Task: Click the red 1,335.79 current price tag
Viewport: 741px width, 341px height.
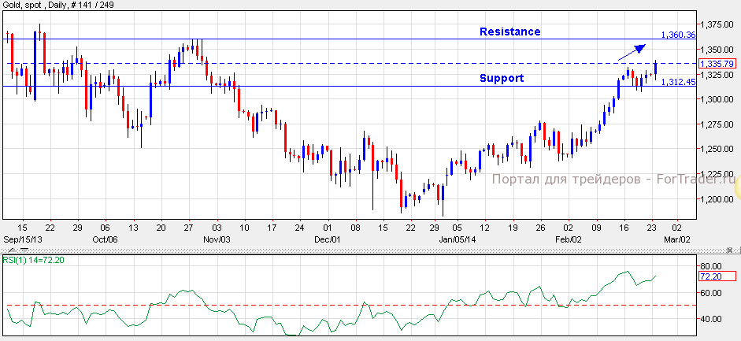Action: click(717, 64)
